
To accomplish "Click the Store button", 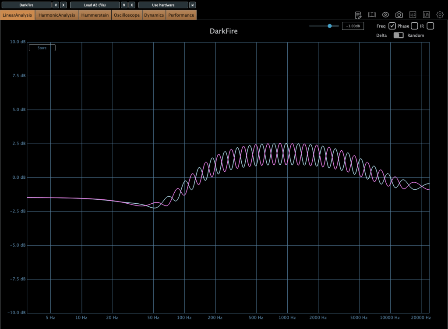I will point(42,48).
